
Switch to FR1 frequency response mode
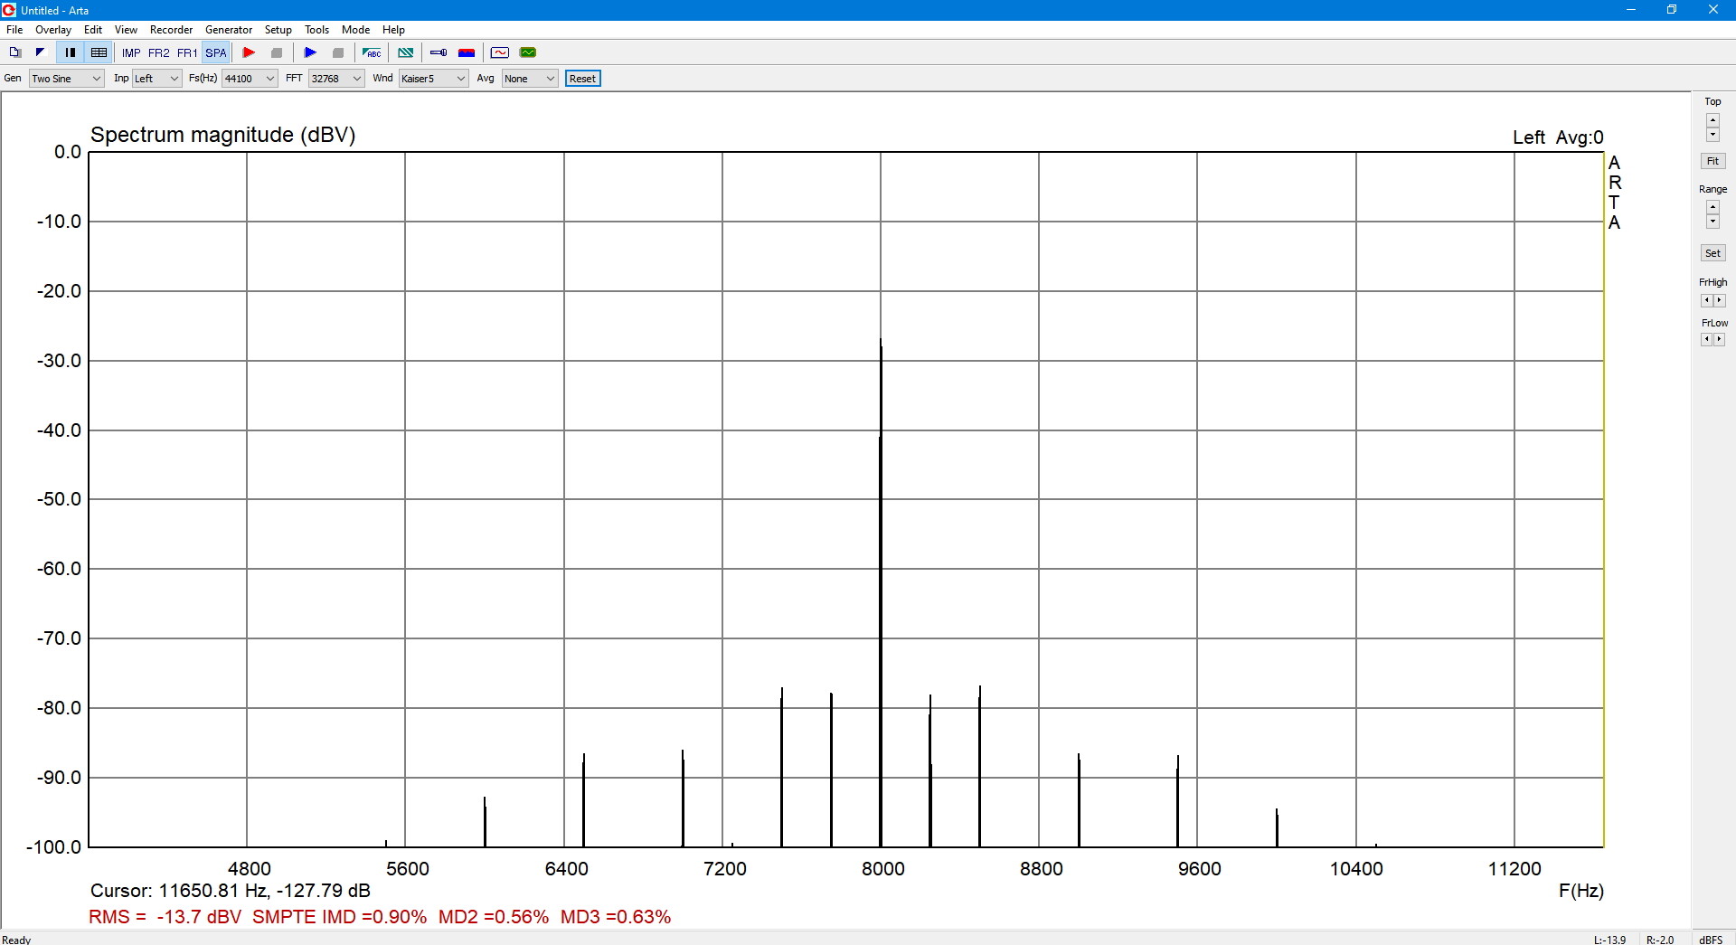coord(187,53)
